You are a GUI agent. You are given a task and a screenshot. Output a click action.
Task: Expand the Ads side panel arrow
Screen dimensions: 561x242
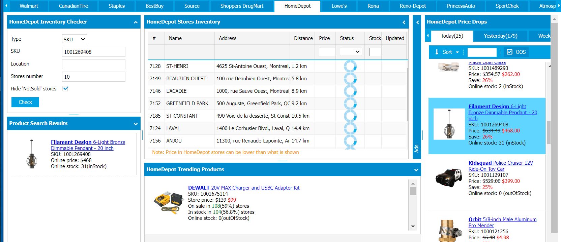click(x=417, y=22)
